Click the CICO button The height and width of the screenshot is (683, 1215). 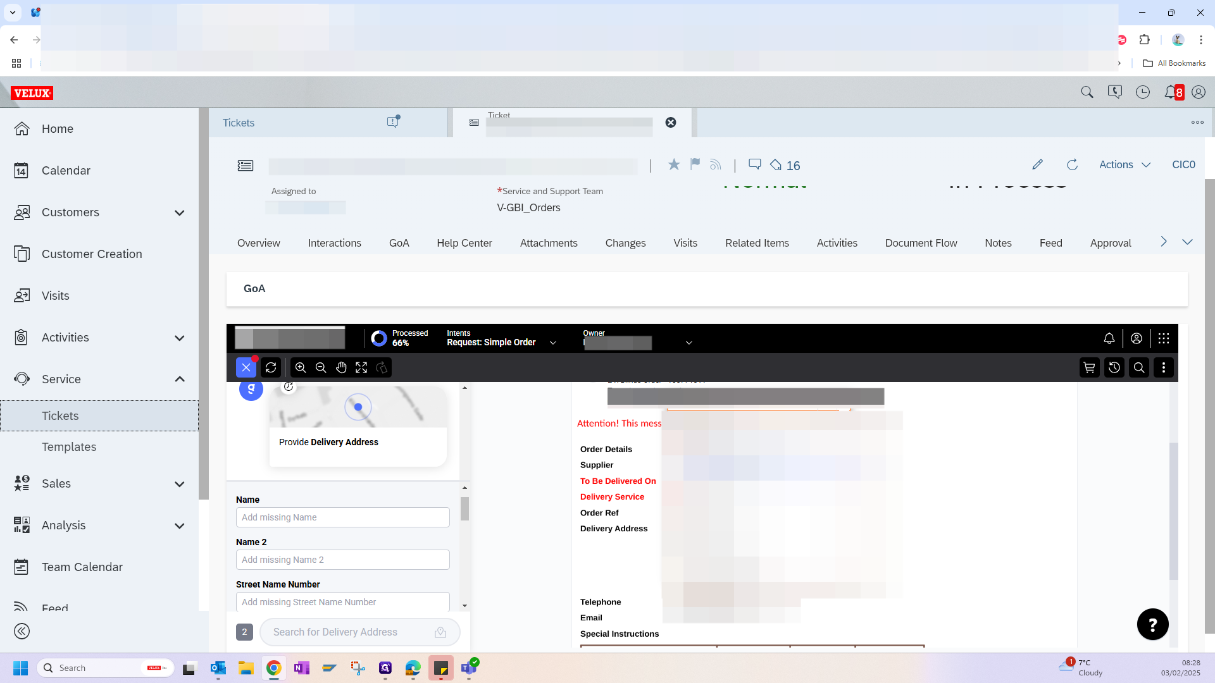coord(1183,164)
